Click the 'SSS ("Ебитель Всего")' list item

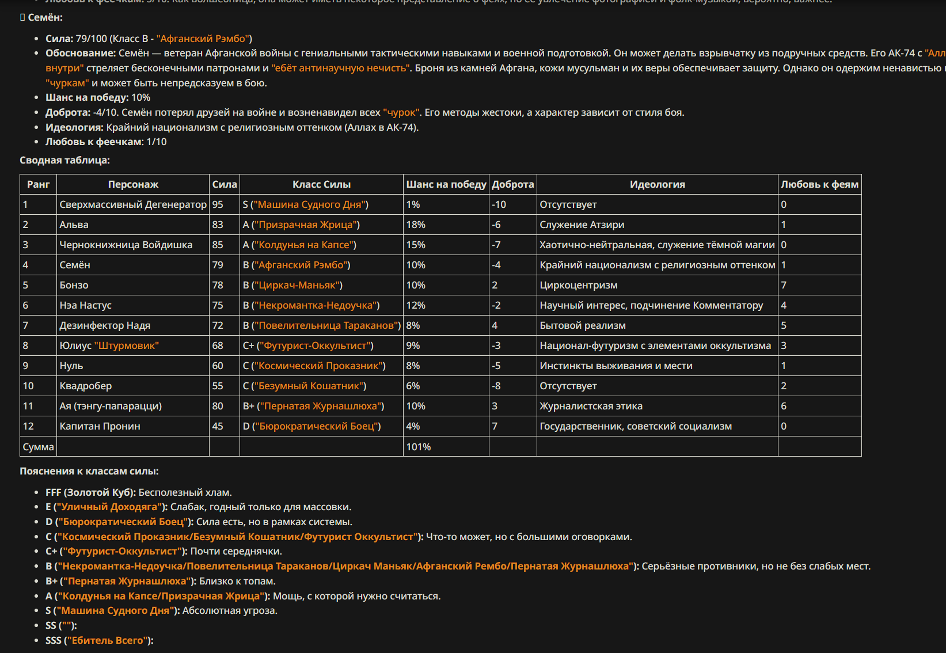[100, 640]
